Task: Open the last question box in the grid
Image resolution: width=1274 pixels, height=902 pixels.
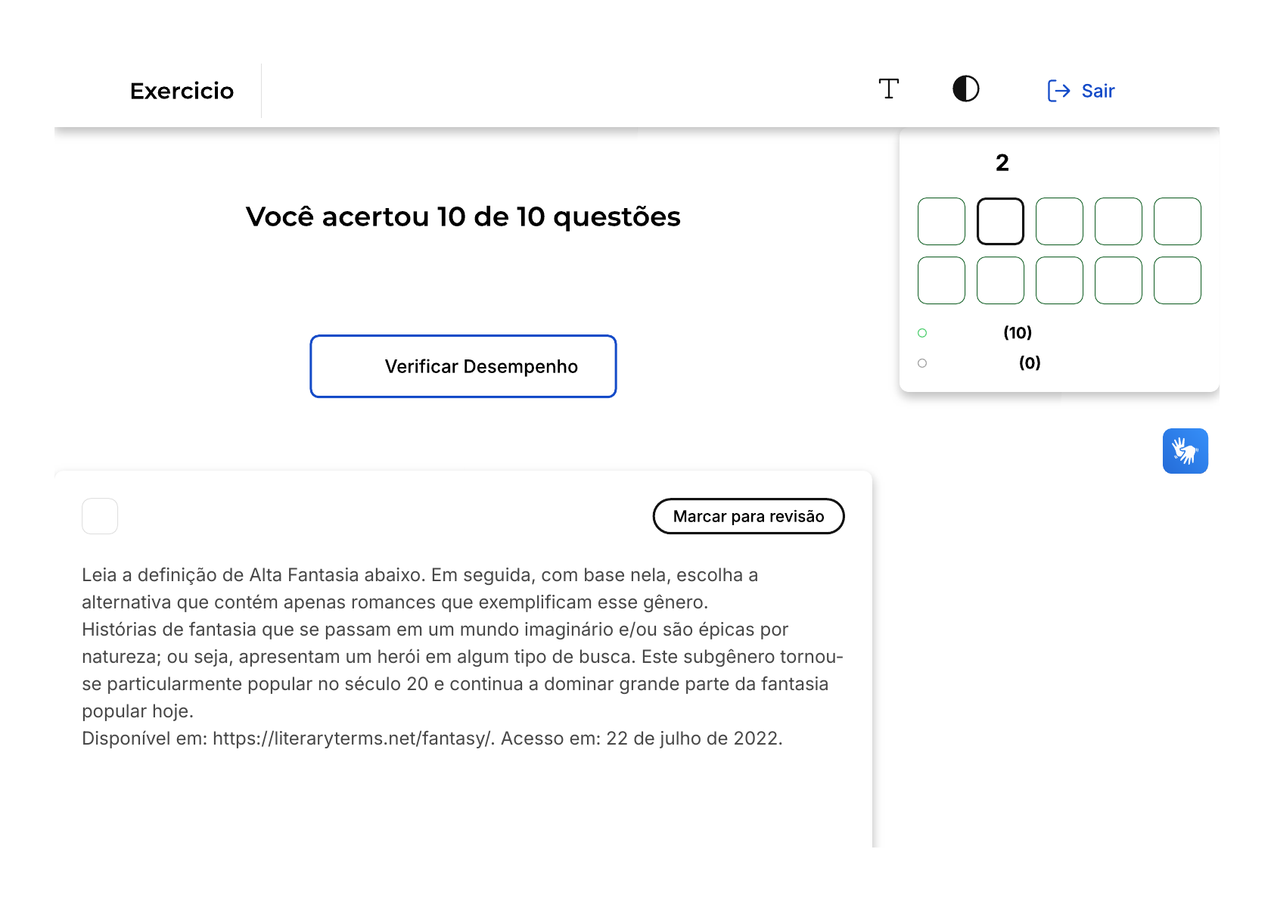Action: point(1177,280)
